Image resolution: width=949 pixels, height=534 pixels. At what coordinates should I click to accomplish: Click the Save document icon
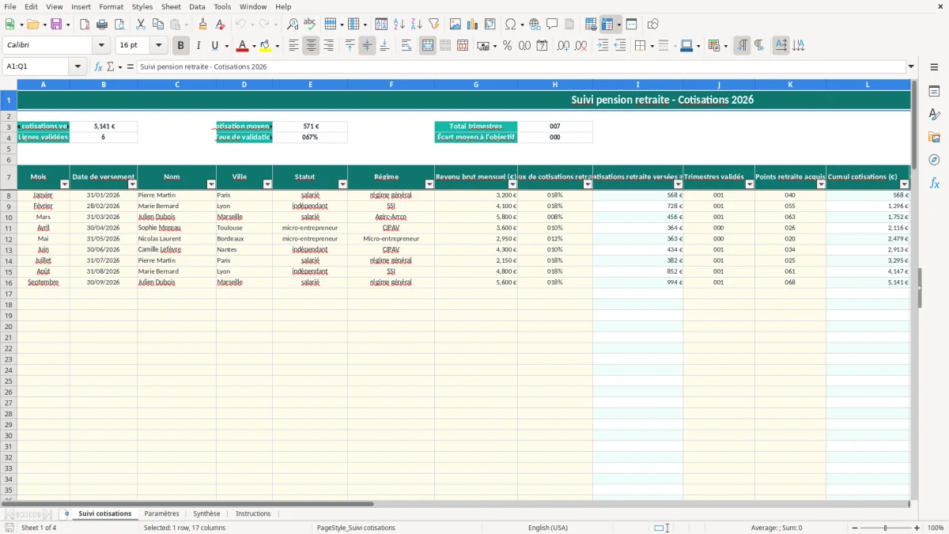pos(56,25)
